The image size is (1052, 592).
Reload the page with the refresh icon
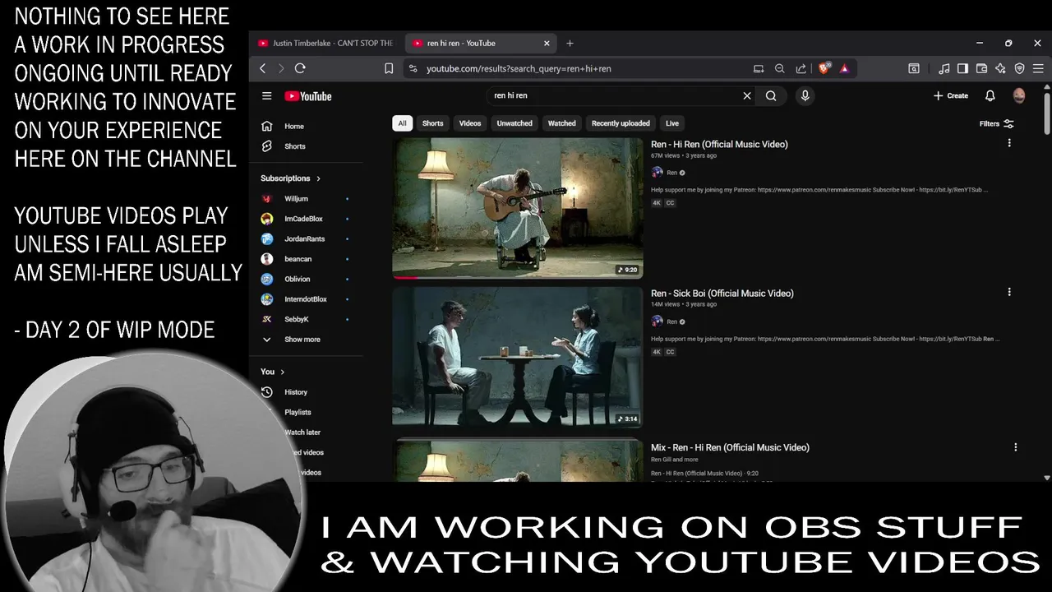(300, 68)
